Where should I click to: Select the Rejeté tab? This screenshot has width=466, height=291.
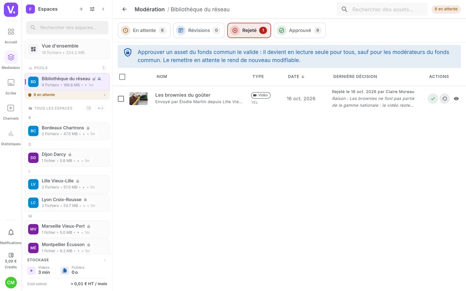pyautogui.click(x=249, y=30)
